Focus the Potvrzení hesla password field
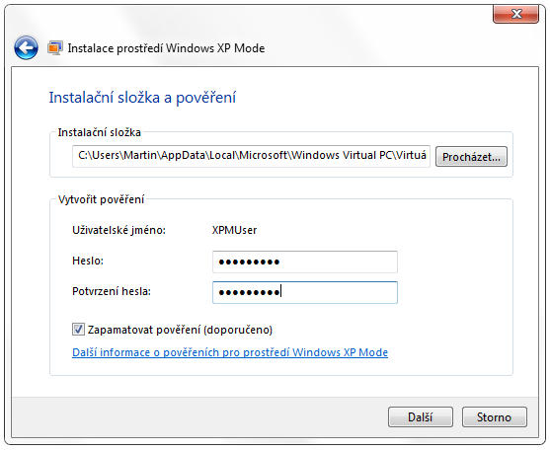This screenshot has width=550, height=451. click(x=305, y=292)
